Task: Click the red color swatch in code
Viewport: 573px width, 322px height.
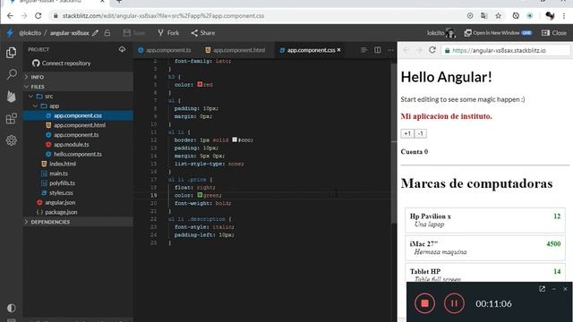Action: tap(200, 84)
